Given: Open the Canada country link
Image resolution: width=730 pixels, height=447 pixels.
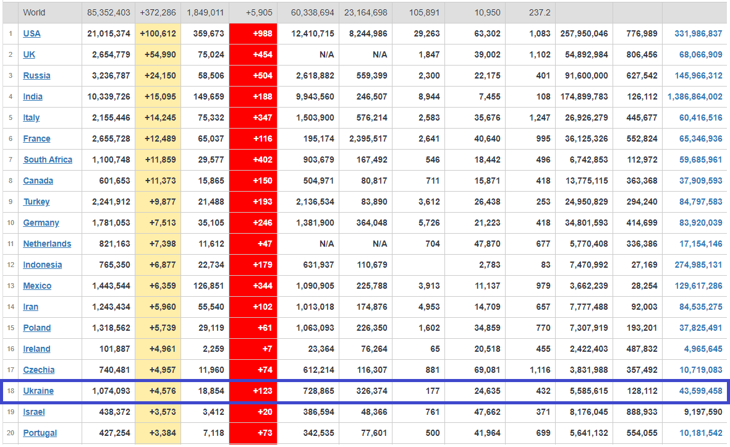Looking at the screenshot, I should tap(38, 181).
